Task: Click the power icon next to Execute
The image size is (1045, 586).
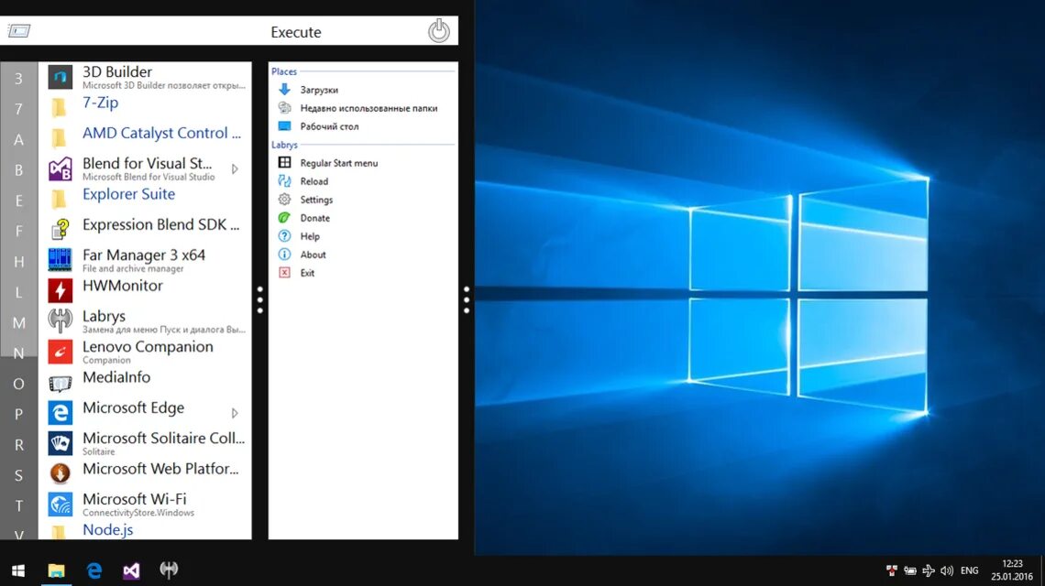Action: [x=438, y=30]
